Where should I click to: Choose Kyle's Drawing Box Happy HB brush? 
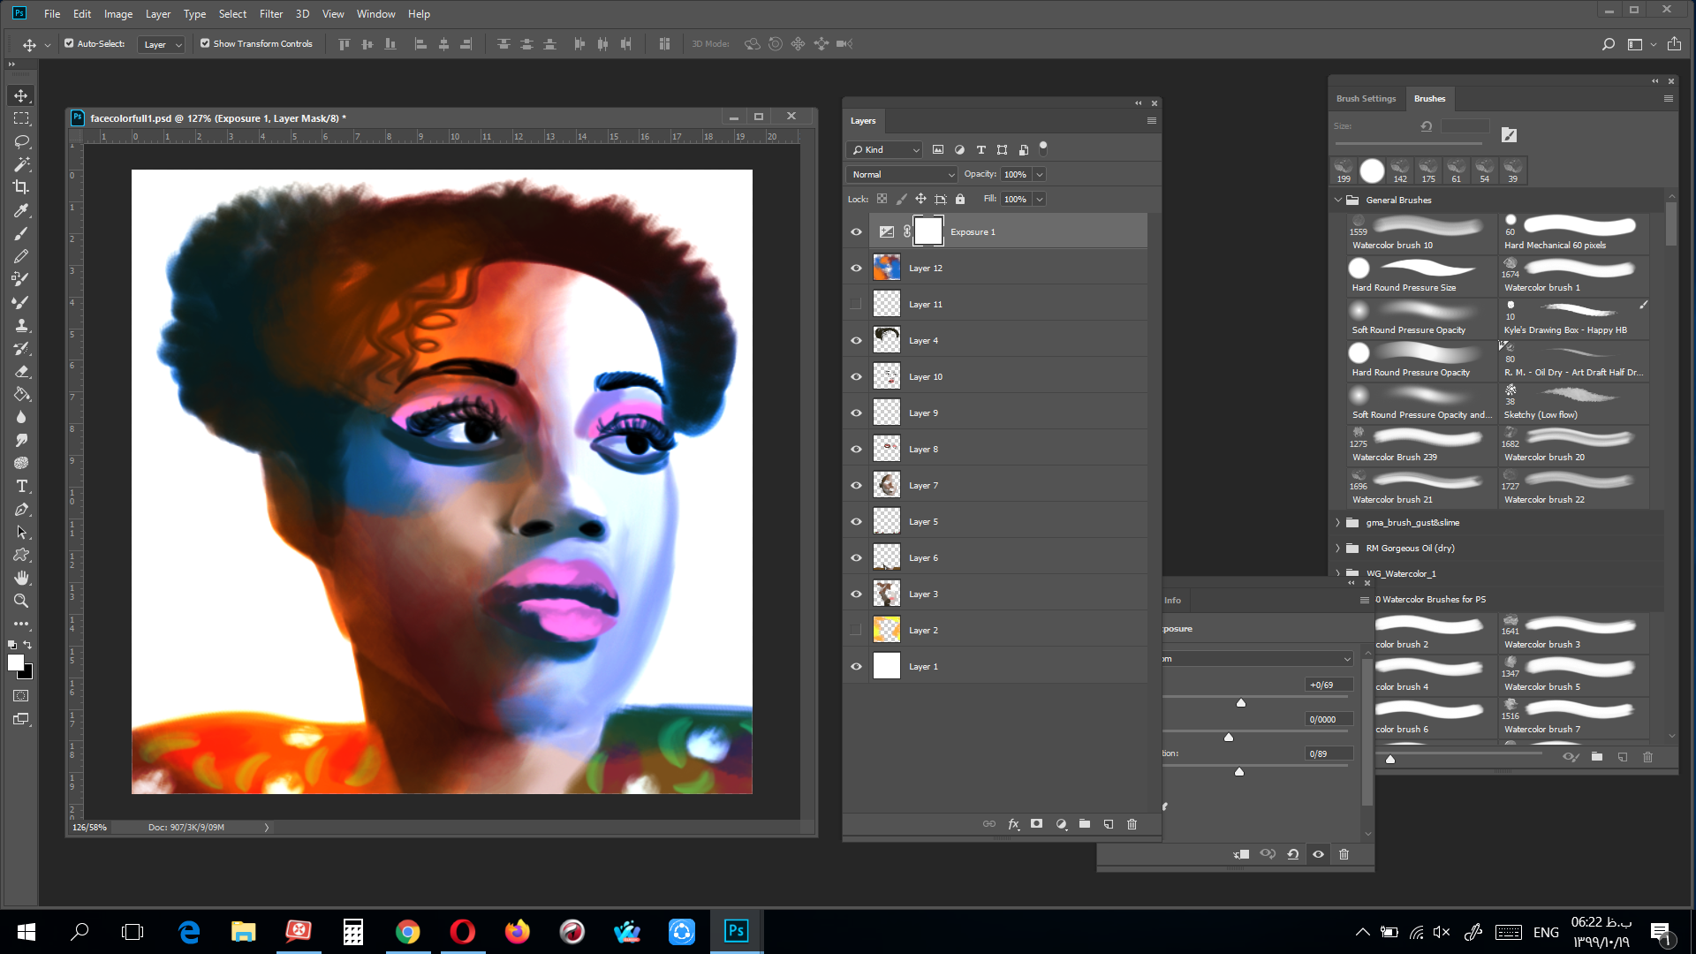pos(1573,319)
